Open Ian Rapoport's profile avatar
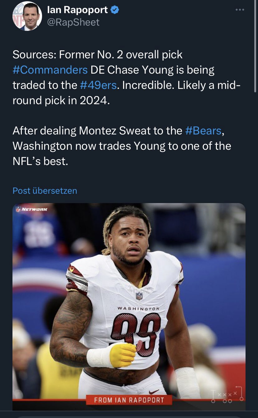This screenshot has width=258, height=418. 27,16
